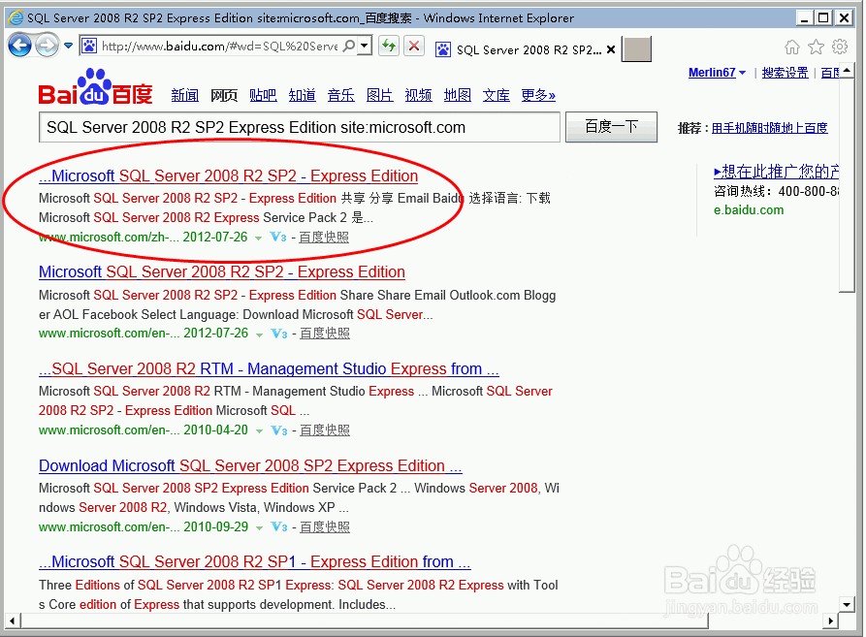Viewport: 866px width, 637px height.
Task: Click V3 badge on zh microsoft.com result
Action: (277, 238)
